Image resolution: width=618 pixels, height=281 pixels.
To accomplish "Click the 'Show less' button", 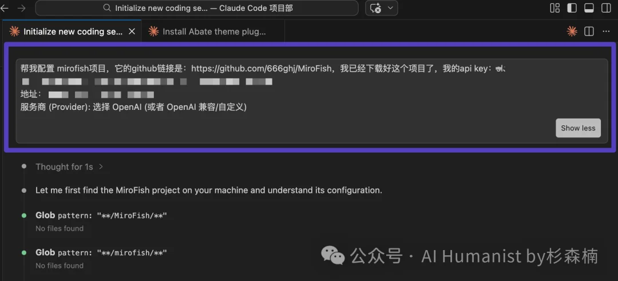I will 577,128.
